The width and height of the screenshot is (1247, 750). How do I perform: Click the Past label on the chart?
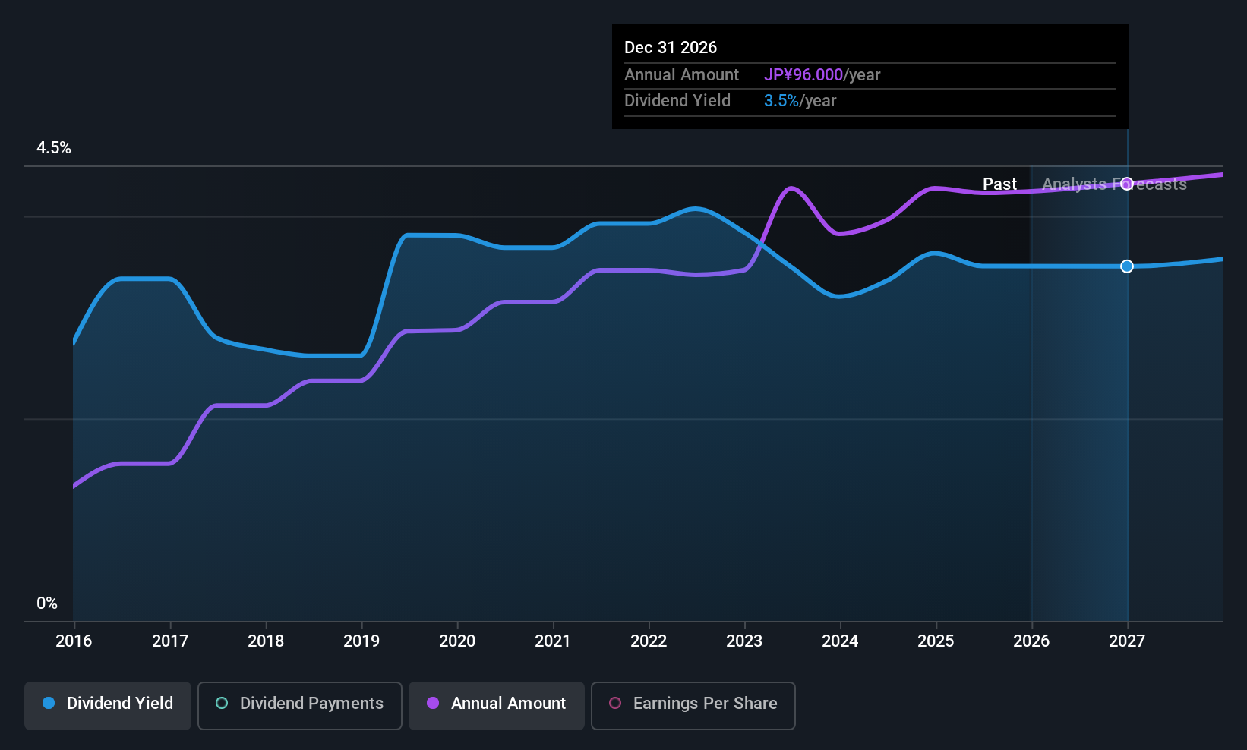click(999, 184)
